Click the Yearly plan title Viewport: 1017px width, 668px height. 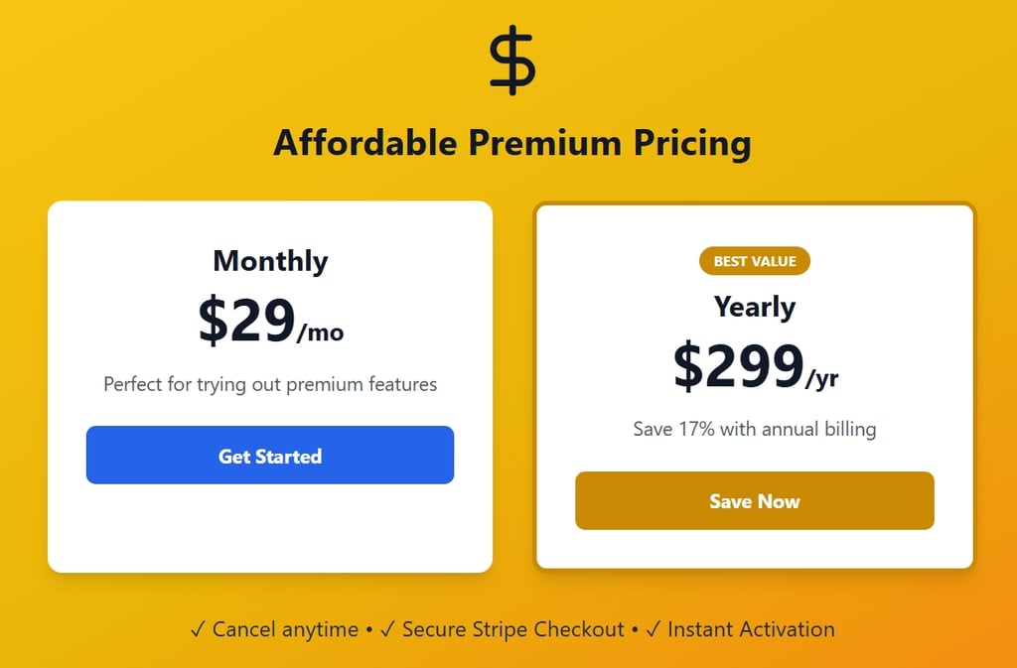click(x=754, y=308)
